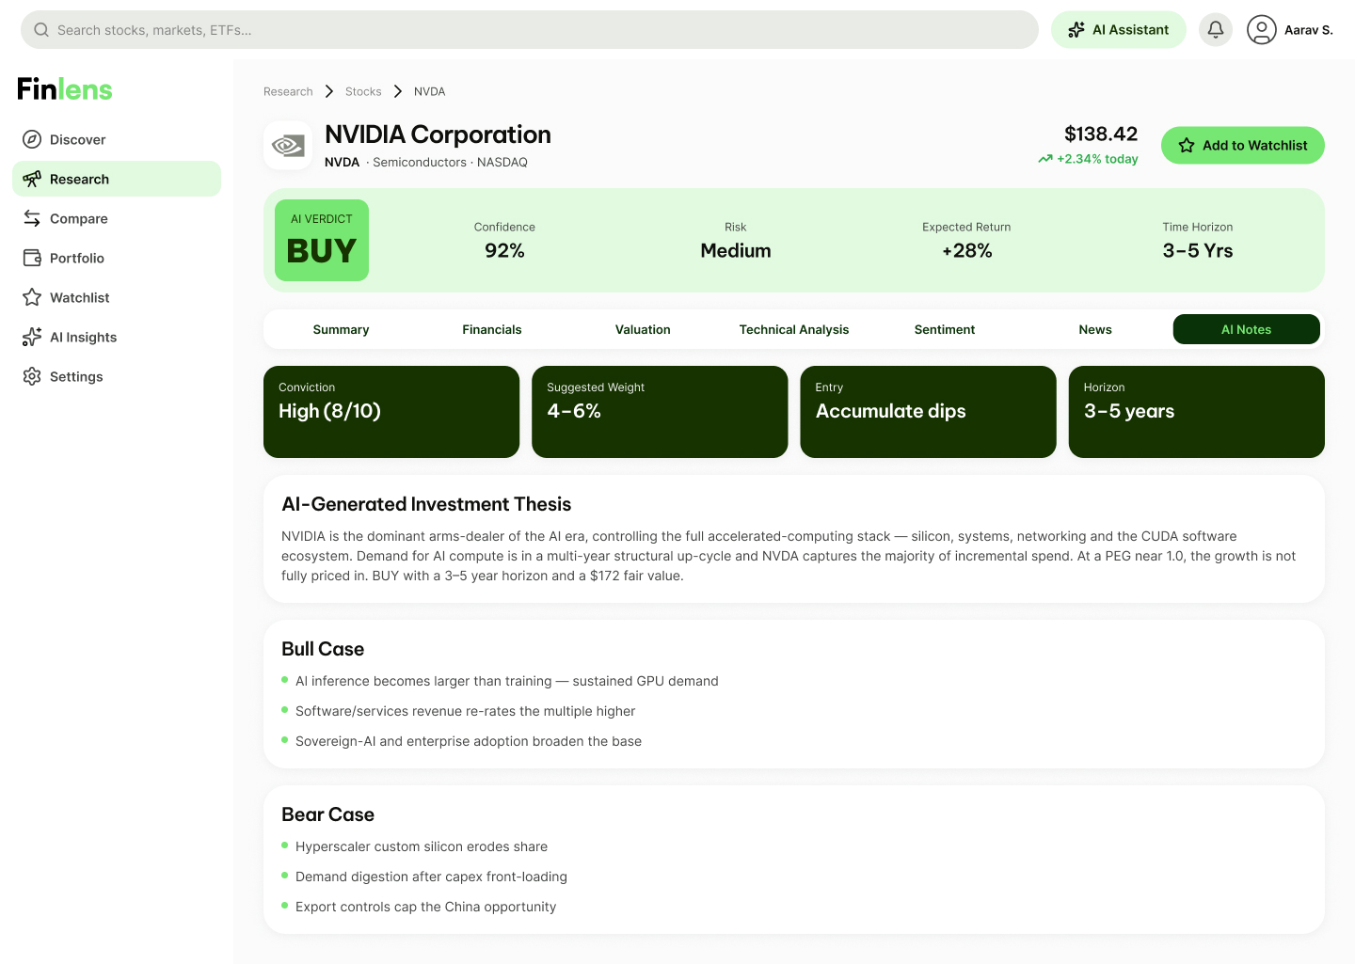Switch to the News tab
Viewport: 1355px width, 964px height.
coord(1095,329)
